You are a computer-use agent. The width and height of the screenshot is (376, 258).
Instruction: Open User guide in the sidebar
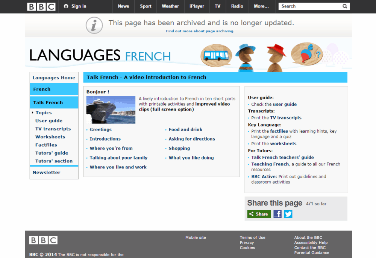(49, 121)
